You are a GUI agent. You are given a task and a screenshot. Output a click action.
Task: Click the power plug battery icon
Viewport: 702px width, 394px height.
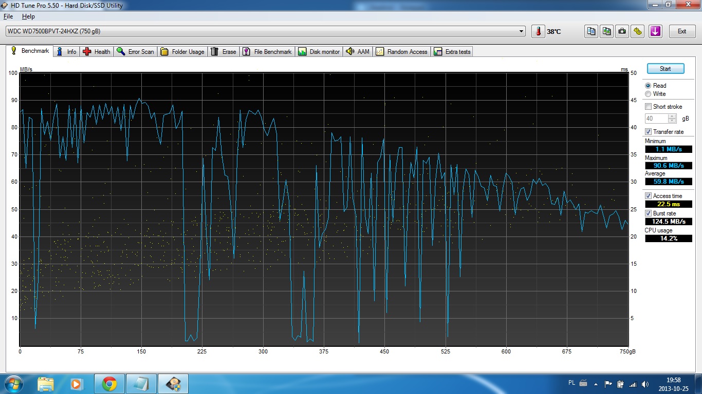tap(621, 384)
